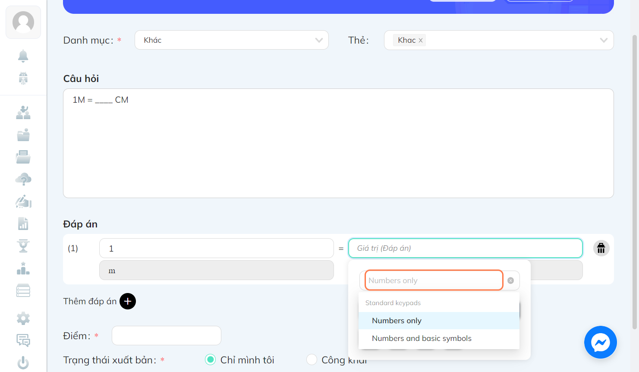
Task: Open the bar chart report icon
Action: [x=23, y=224]
